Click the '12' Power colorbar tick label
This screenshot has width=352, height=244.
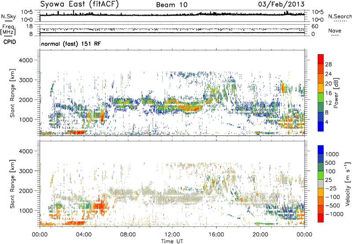tap(328, 103)
